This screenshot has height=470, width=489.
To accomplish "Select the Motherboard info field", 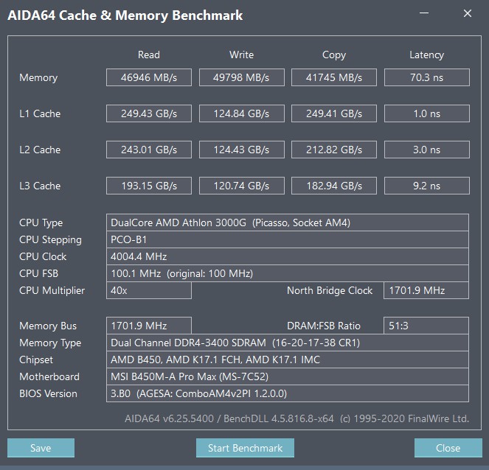I will 288,376.
